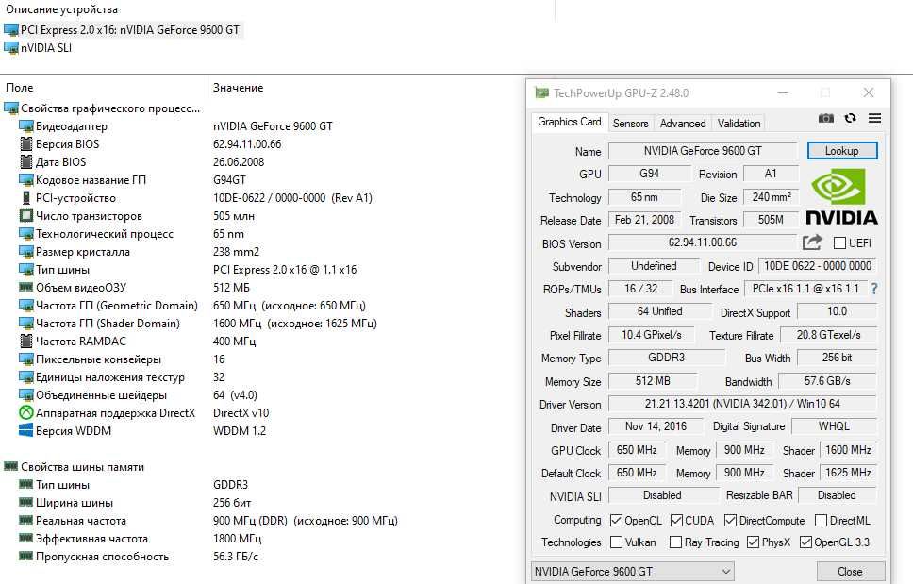The height and width of the screenshot is (584, 913).
Task: Click Windows icon beside Версия WDDM
Action: [25, 430]
